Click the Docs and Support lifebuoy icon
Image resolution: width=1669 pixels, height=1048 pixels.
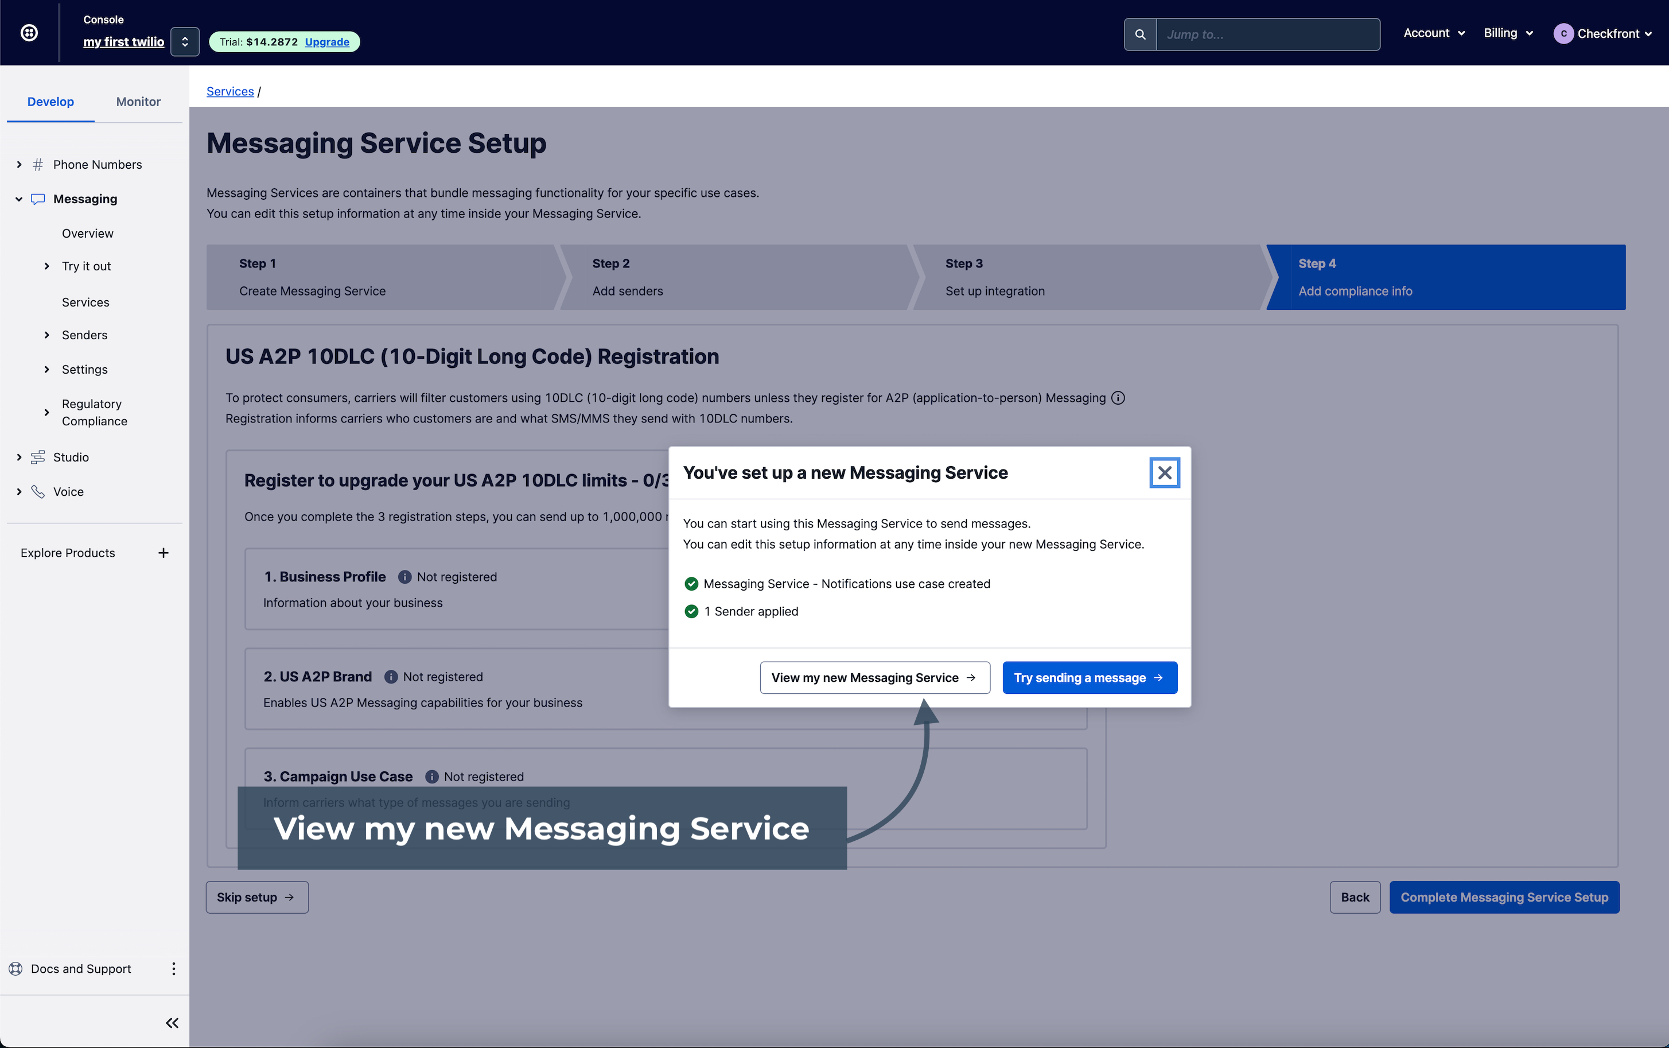coord(15,968)
